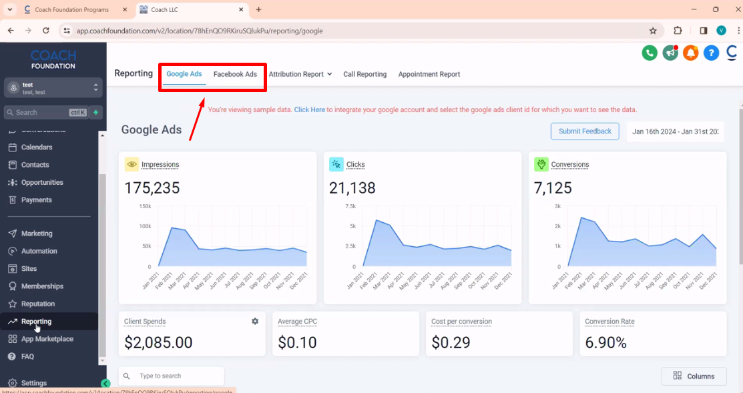Collapse sidebar with green arrow button
Viewport: 743px width, 393px height.
pos(105,384)
